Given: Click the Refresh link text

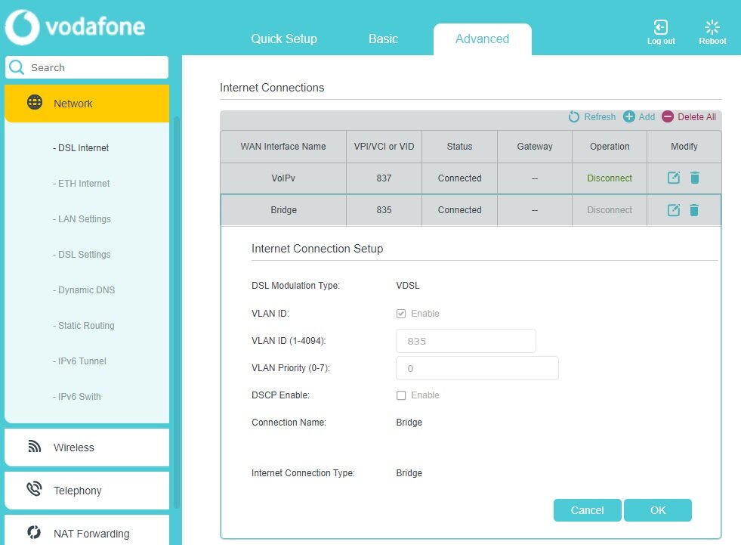Looking at the screenshot, I should click(601, 117).
